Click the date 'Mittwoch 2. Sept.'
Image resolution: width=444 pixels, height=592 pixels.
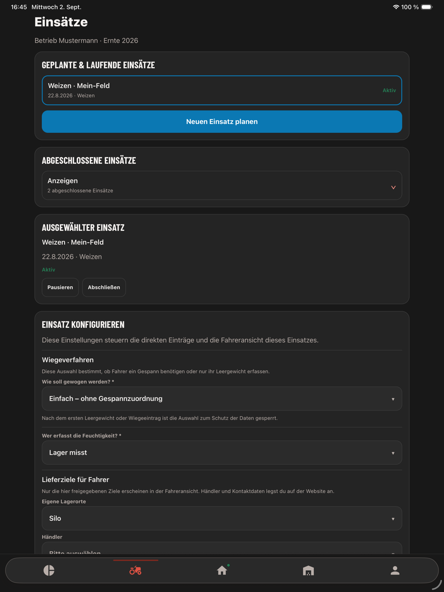coord(56,7)
